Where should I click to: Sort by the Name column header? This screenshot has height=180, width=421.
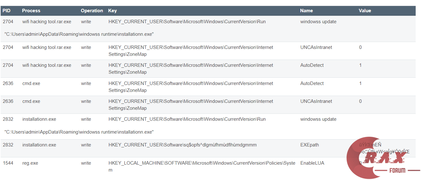point(306,11)
